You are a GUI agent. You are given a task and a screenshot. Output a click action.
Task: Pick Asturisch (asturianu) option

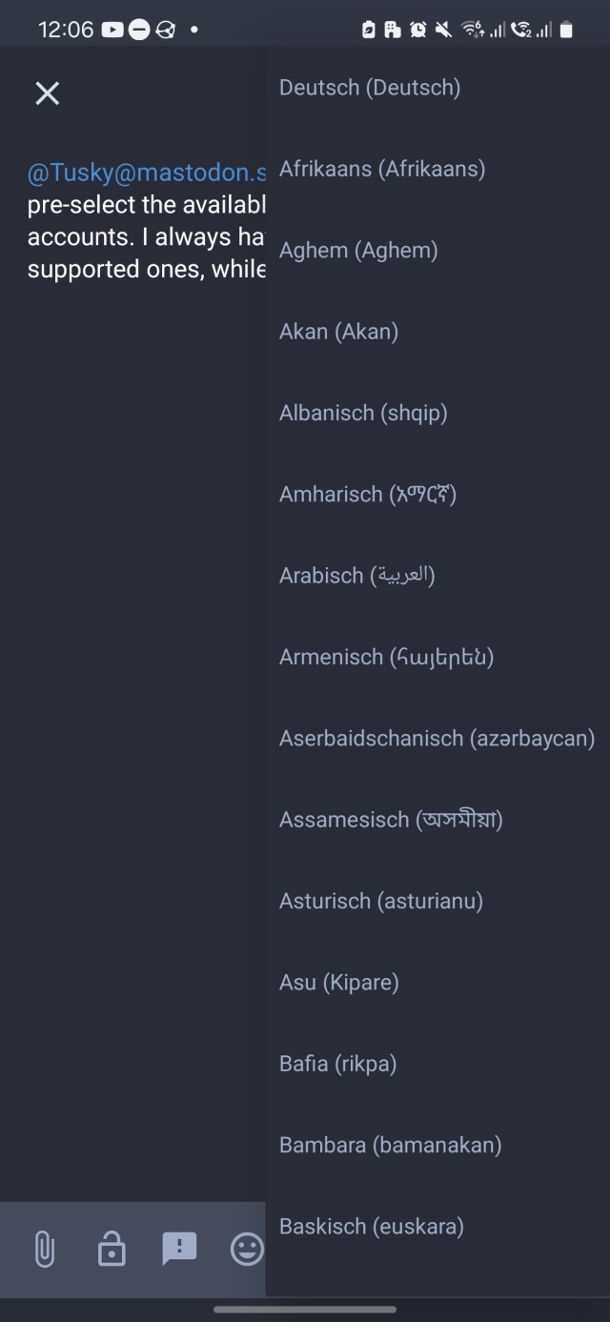coord(381,901)
